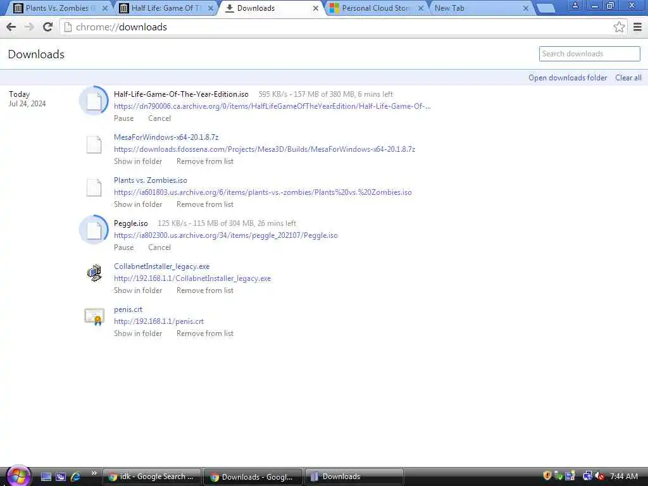Close the Half Life tab
The height and width of the screenshot is (486, 648).
(210, 8)
